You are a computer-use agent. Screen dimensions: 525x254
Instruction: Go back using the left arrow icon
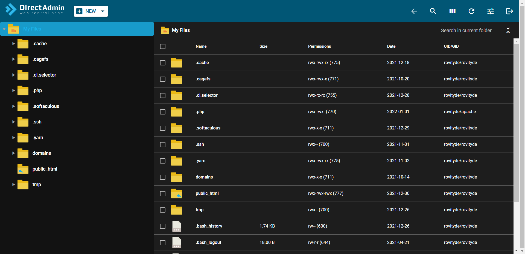coord(414,11)
